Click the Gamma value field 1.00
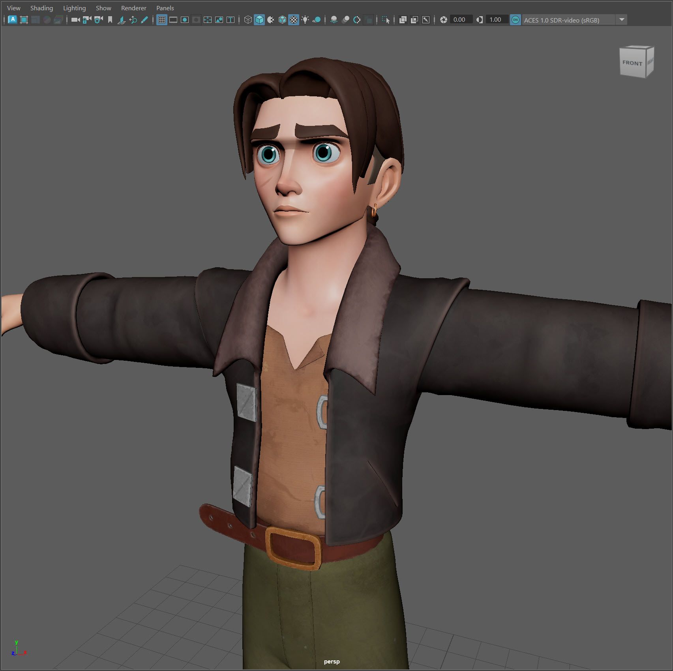673x671 pixels. coord(497,19)
